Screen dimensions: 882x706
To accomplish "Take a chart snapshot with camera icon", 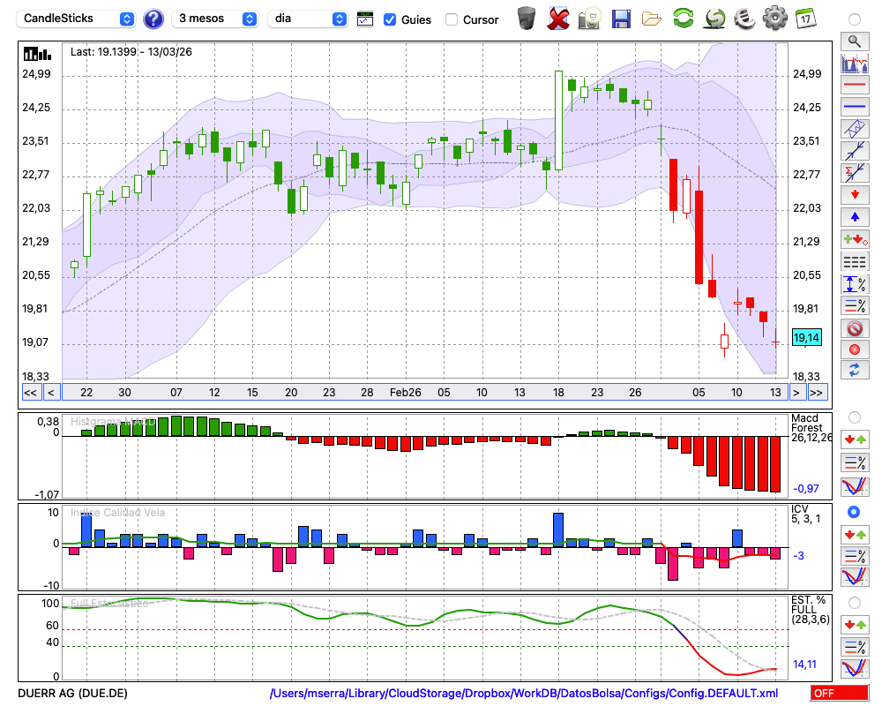I will point(589,19).
